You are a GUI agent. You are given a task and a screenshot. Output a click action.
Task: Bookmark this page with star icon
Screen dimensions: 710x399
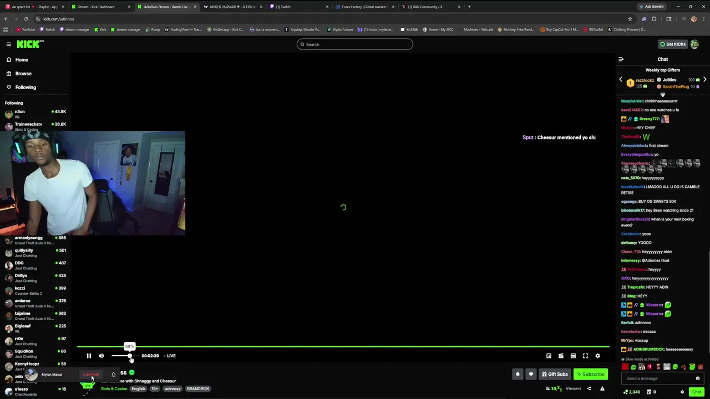click(x=630, y=19)
